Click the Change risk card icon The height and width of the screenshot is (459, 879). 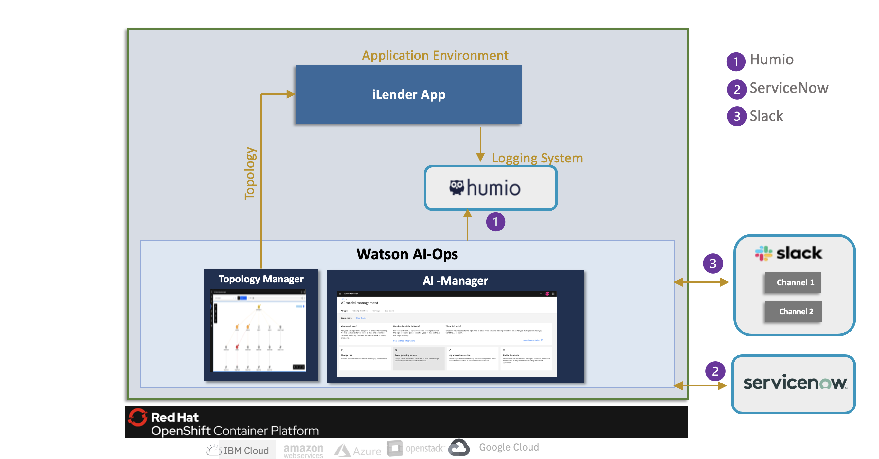pyautogui.click(x=342, y=350)
